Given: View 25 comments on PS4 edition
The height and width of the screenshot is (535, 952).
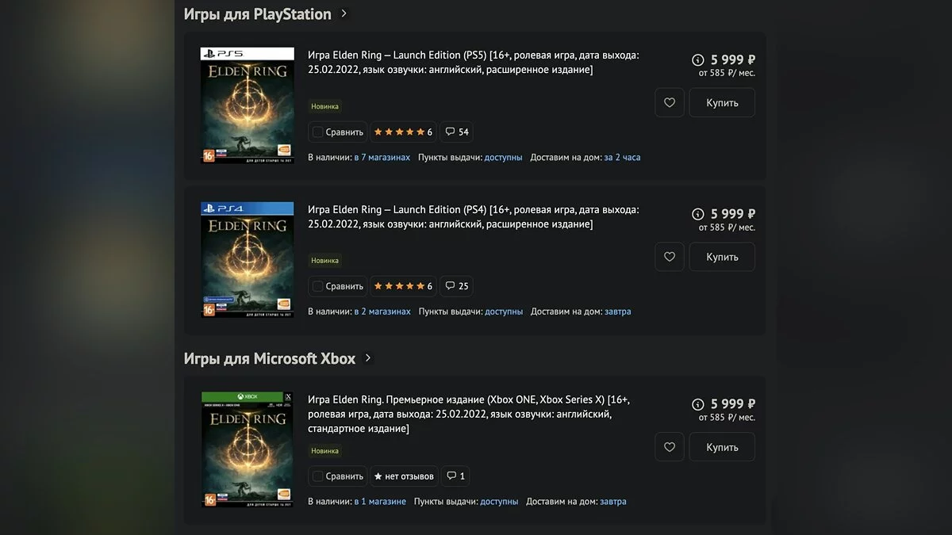Looking at the screenshot, I should pyautogui.click(x=457, y=286).
